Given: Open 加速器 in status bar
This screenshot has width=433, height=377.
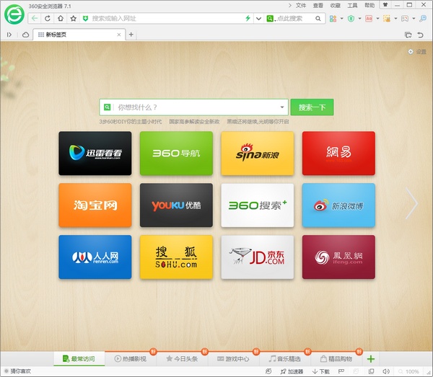Looking at the screenshot, I should click(292, 371).
